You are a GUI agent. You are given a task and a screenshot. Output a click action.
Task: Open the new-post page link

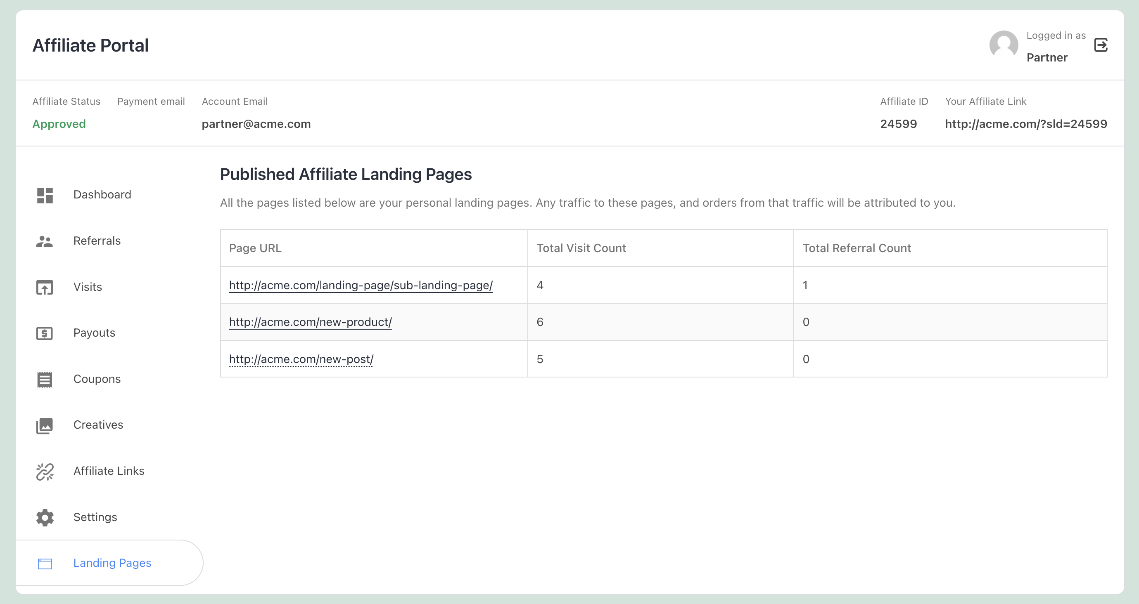coord(301,359)
